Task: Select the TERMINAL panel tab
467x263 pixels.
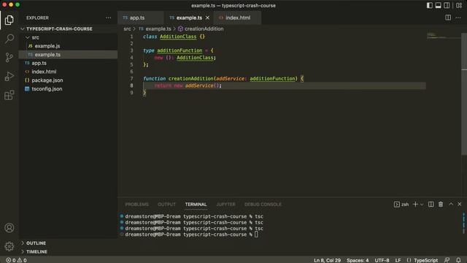Action: tap(196, 205)
